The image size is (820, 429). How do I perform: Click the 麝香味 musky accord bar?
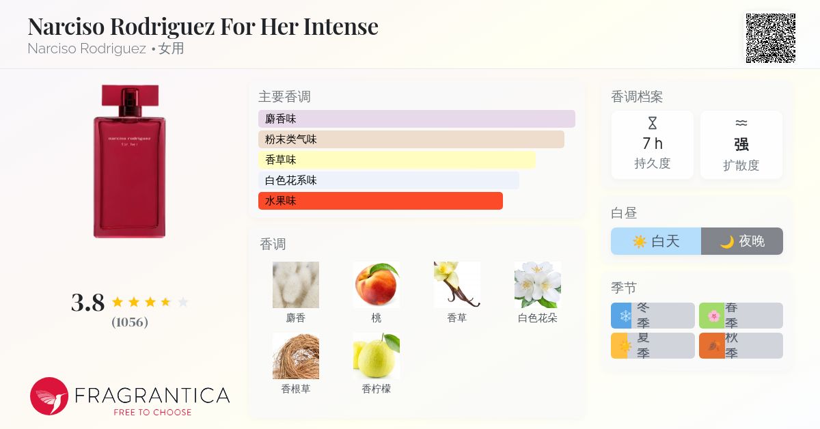(416, 119)
